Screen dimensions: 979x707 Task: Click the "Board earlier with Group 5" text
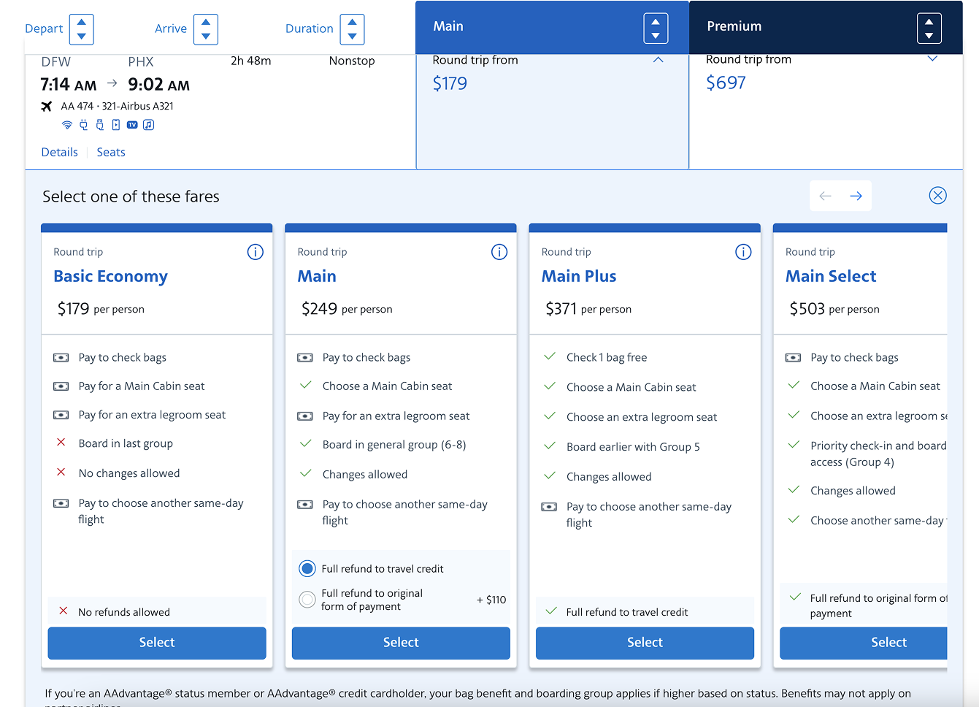pos(633,447)
